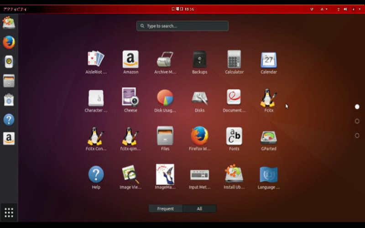The height and width of the screenshot is (228, 365).
Task: Open the ImageMagick wizard icon
Action: [x=165, y=177]
